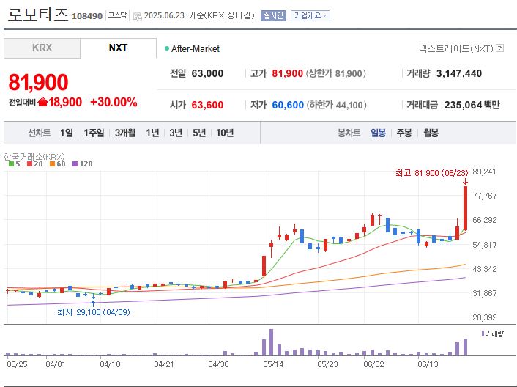The width and height of the screenshot is (517, 387).
Task: Click the 코스닥 market badge
Action: tap(117, 15)
